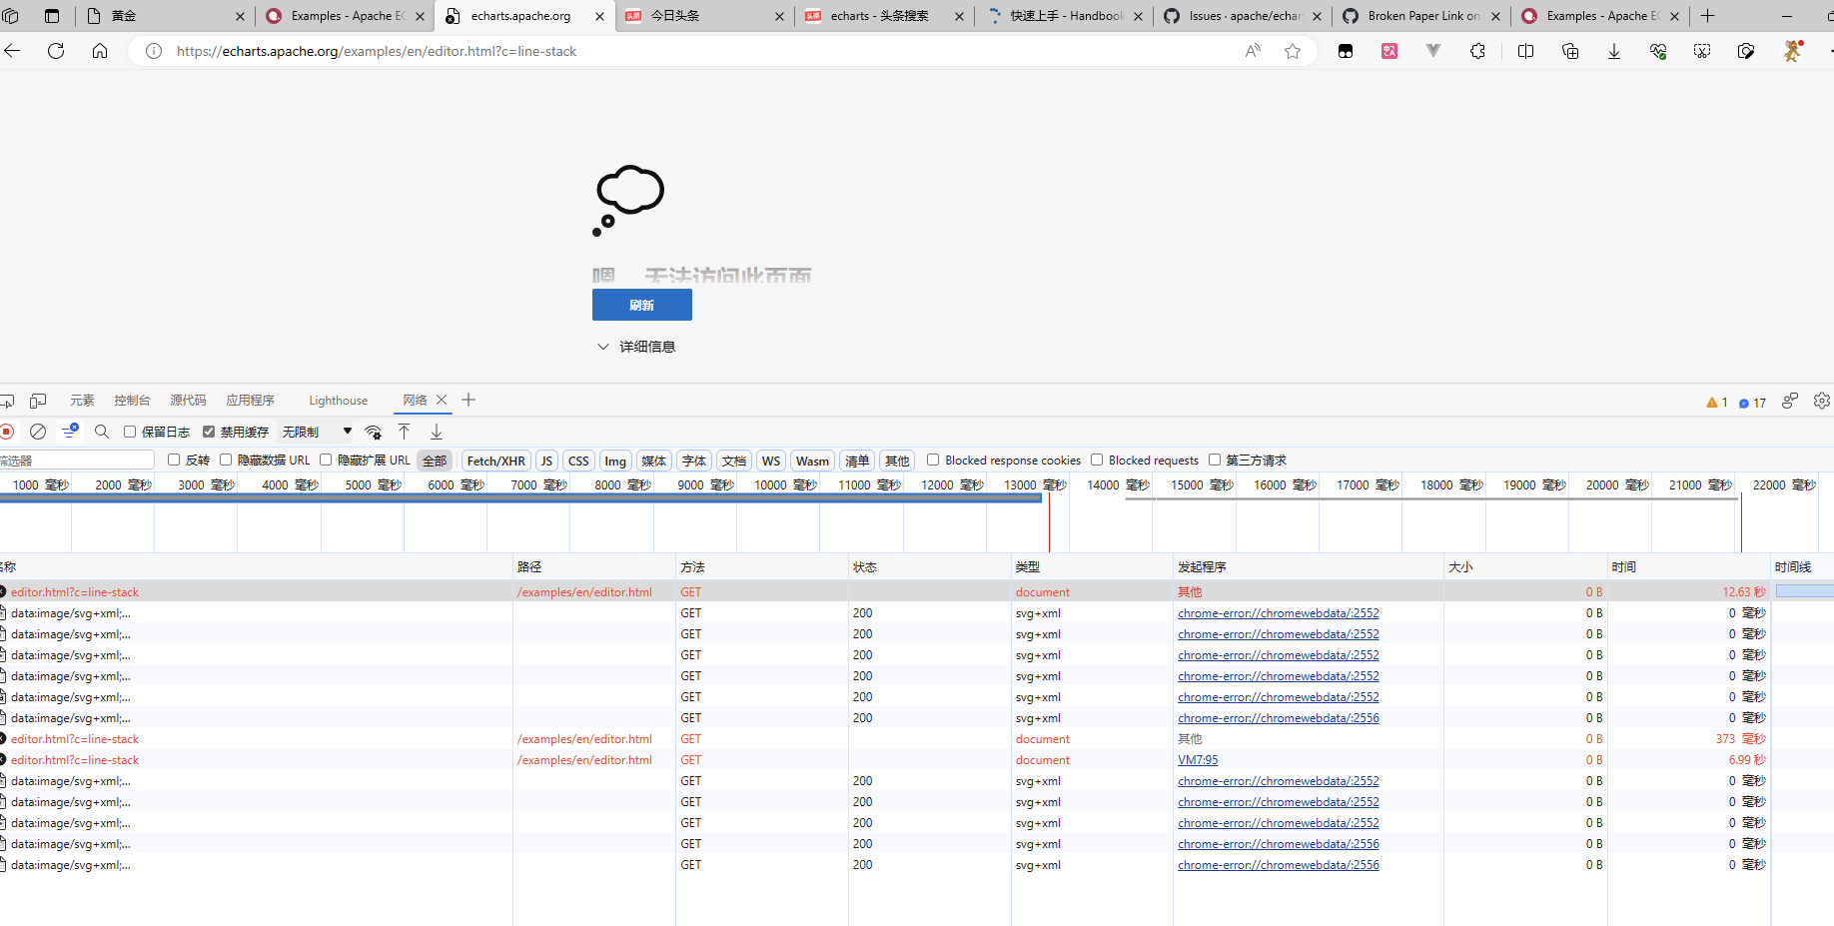Image resolution: width=1834 pixels, height=926 pixels.
Task: Switch to the 控制台 panel
Action: pyautogui.click(x=131, y=400)
